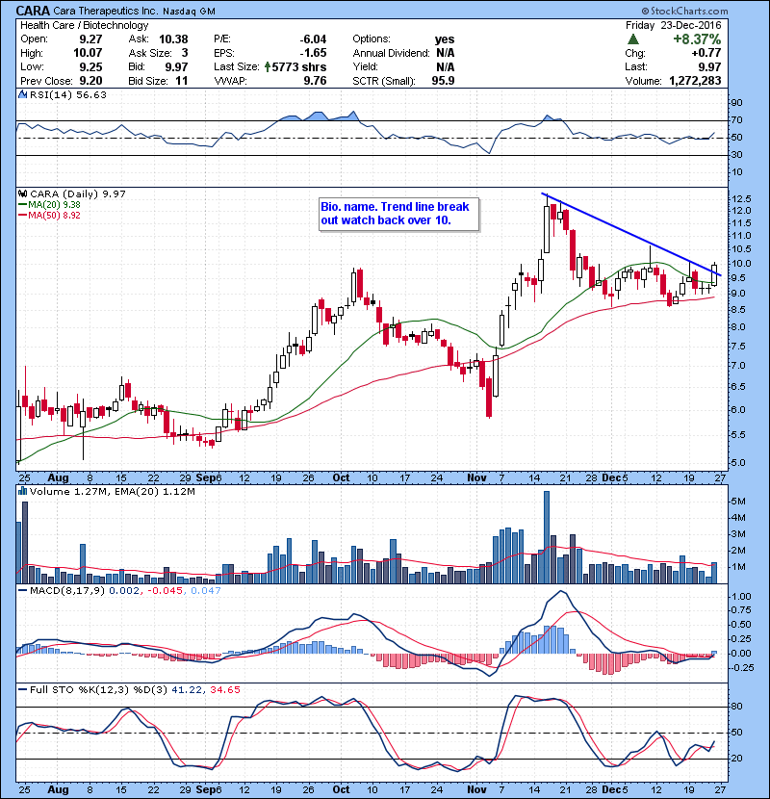Click the Prev Close 9.20 value
770x799 pixels.
pyautogui.click(x=90, y=81)
